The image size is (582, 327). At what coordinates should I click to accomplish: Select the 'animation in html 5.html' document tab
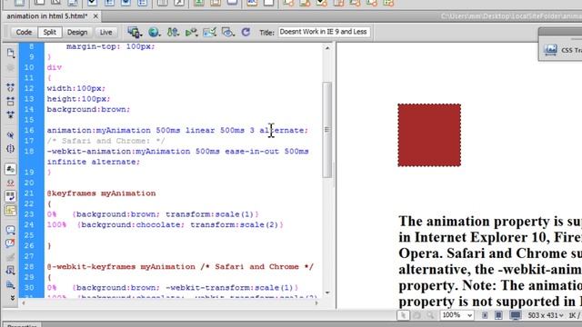[47, 16]
